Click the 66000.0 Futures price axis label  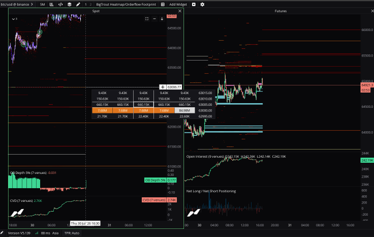(367, 30)
